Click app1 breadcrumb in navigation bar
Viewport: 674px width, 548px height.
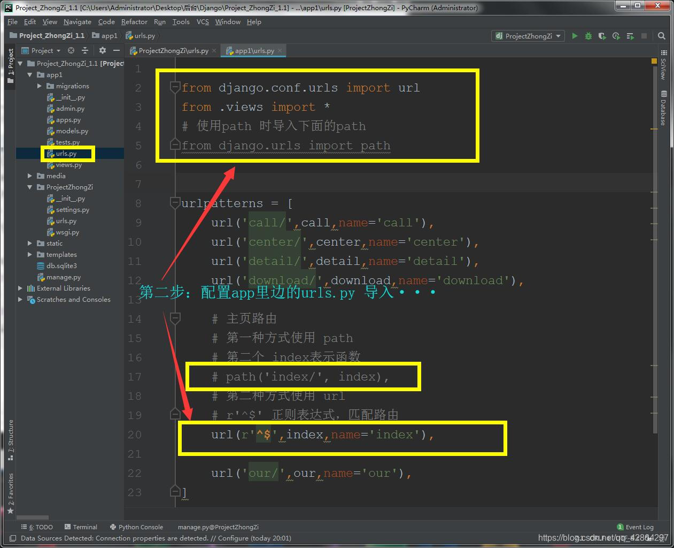point(105,36)
